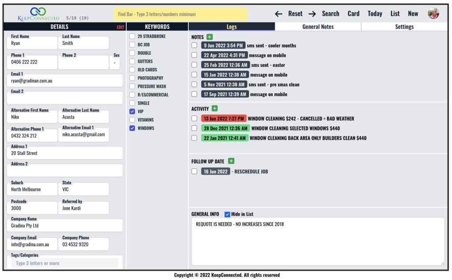Image resolution: width=452 pixels, height=280 pixels.
Task: Click the user profile avatar
Action: [434, 14]
